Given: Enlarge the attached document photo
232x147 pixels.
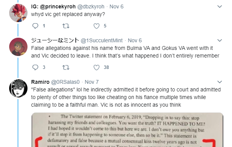Looking at the screenshot, I should pyautogui.click(x=127, y=130).
